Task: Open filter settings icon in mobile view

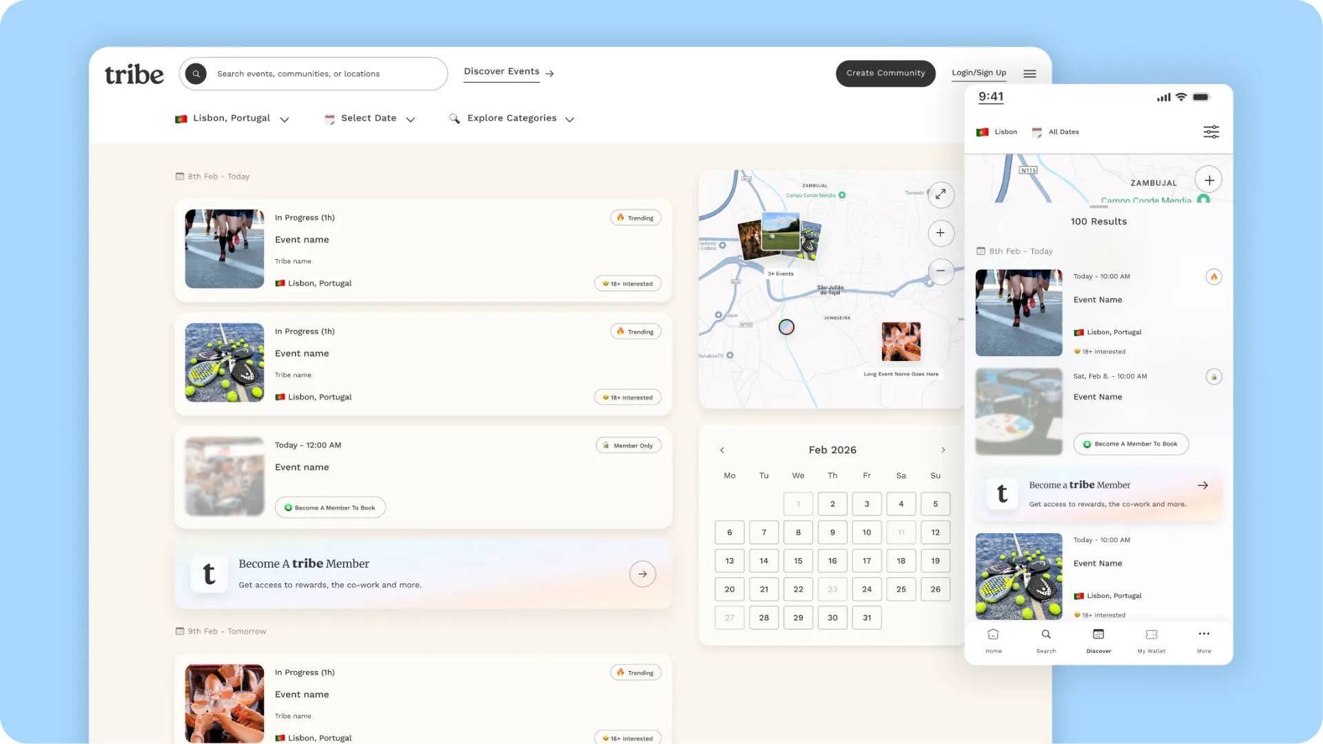Action: click(1211, 132)
